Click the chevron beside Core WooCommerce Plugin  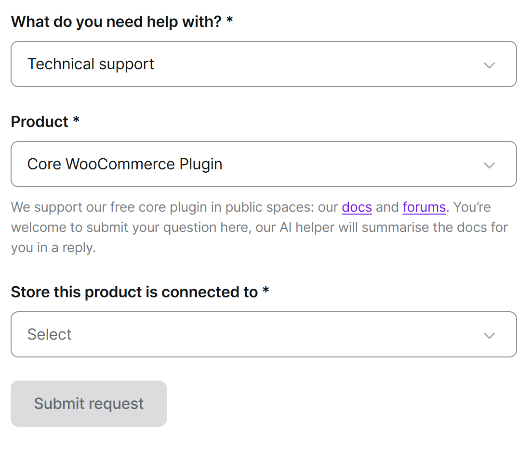[489, 165]
